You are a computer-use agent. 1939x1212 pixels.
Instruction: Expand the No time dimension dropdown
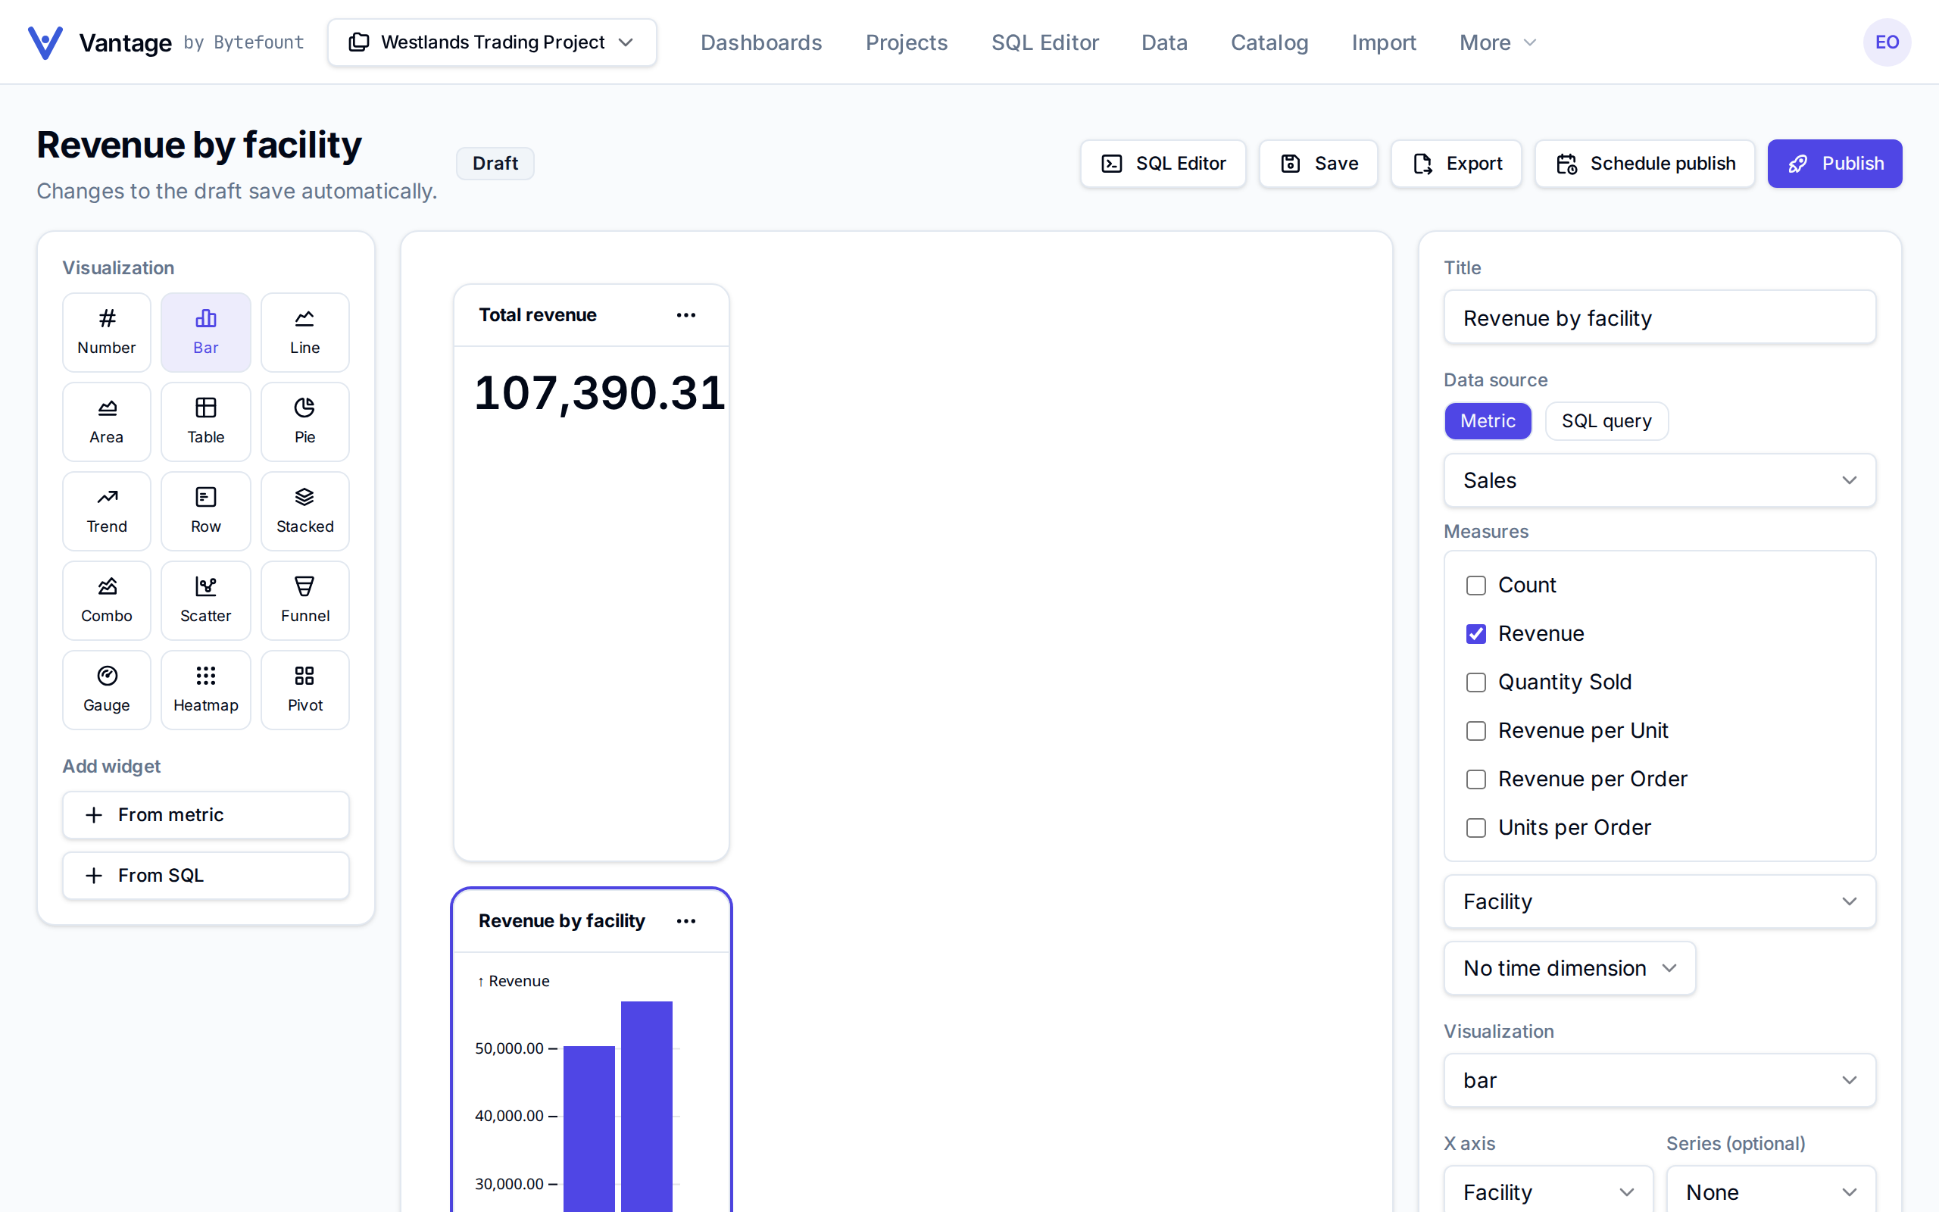coord(1569,968)
